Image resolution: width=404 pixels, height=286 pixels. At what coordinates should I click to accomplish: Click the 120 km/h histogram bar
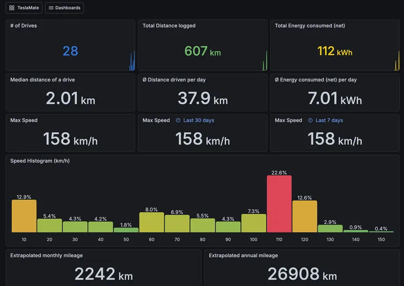[x=305, y=217]
